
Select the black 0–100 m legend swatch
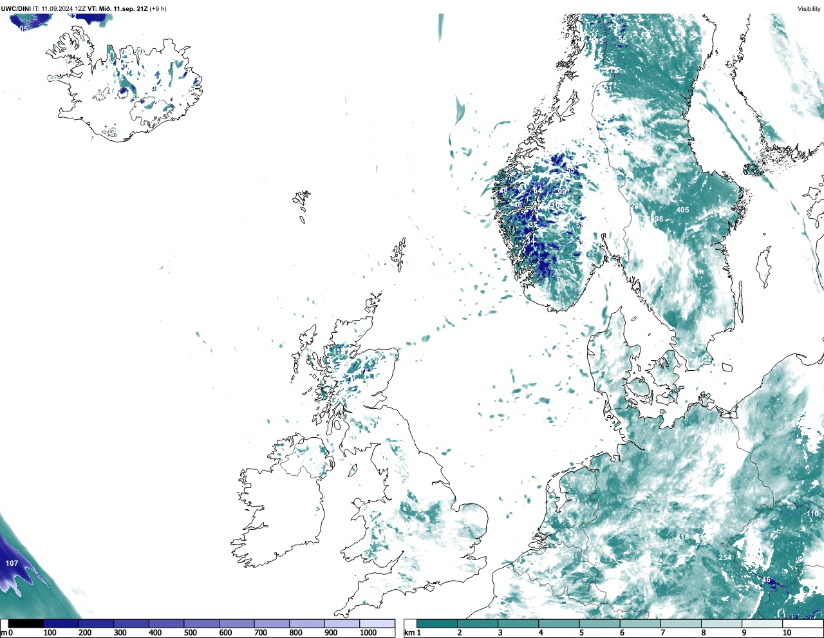(x=26, y=623)
